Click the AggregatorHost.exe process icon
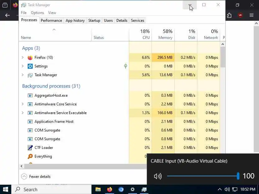 (x=30, y=95)
